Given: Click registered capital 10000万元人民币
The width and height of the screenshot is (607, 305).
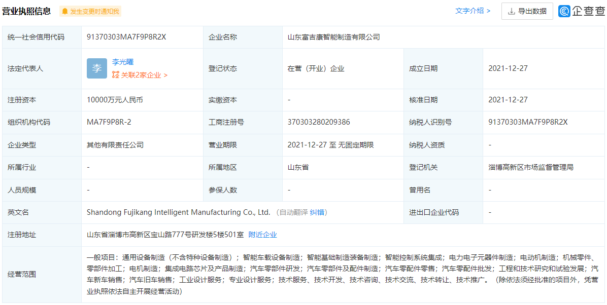Looking at the screenshot, I should pyautogui.click(x=115, y=100).
